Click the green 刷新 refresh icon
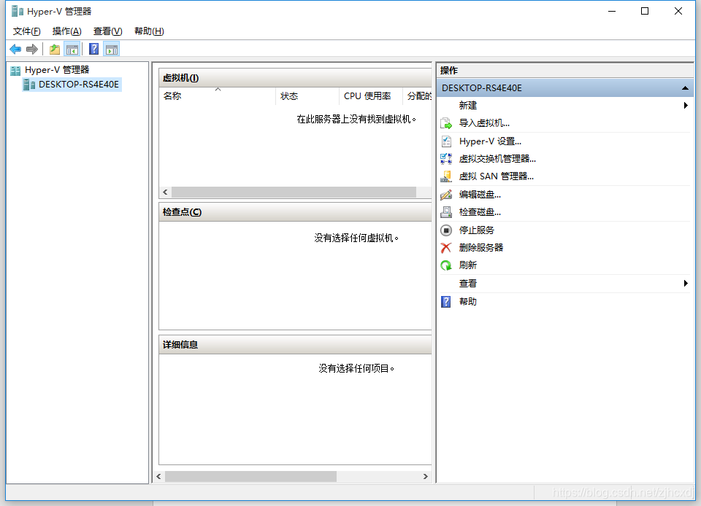The image size is (701, 506). (445, 265)
